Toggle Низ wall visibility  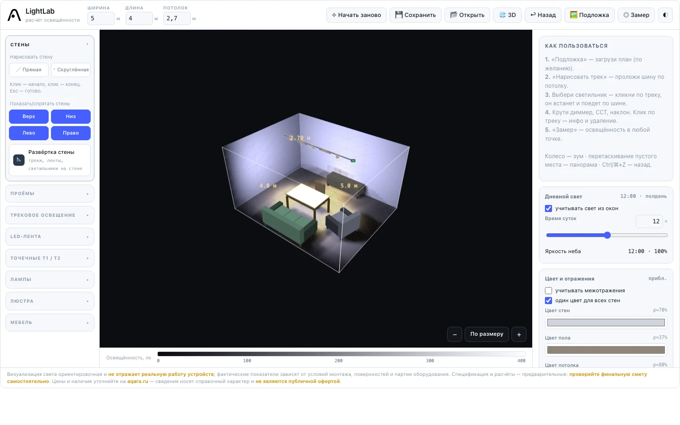click(71, 117)
